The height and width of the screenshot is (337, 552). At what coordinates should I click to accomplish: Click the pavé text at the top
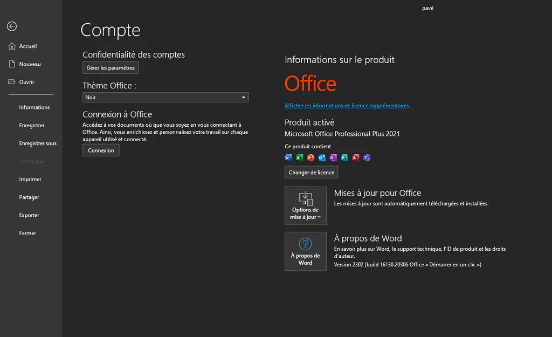point(427,8)
